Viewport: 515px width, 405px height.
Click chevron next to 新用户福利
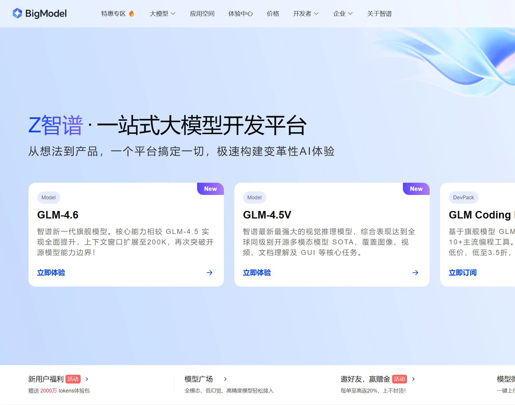pyautogui.click(x=86, y=379)
